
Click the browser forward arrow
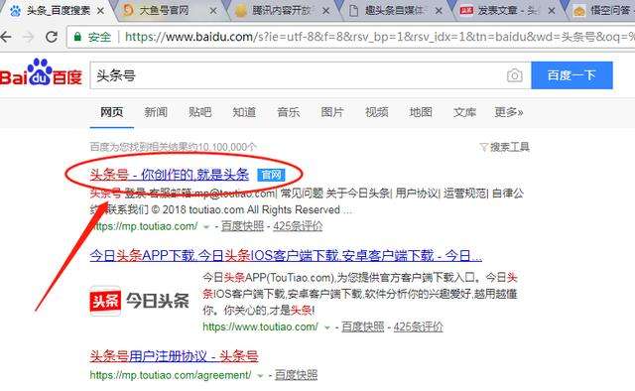tap(28, 38)
